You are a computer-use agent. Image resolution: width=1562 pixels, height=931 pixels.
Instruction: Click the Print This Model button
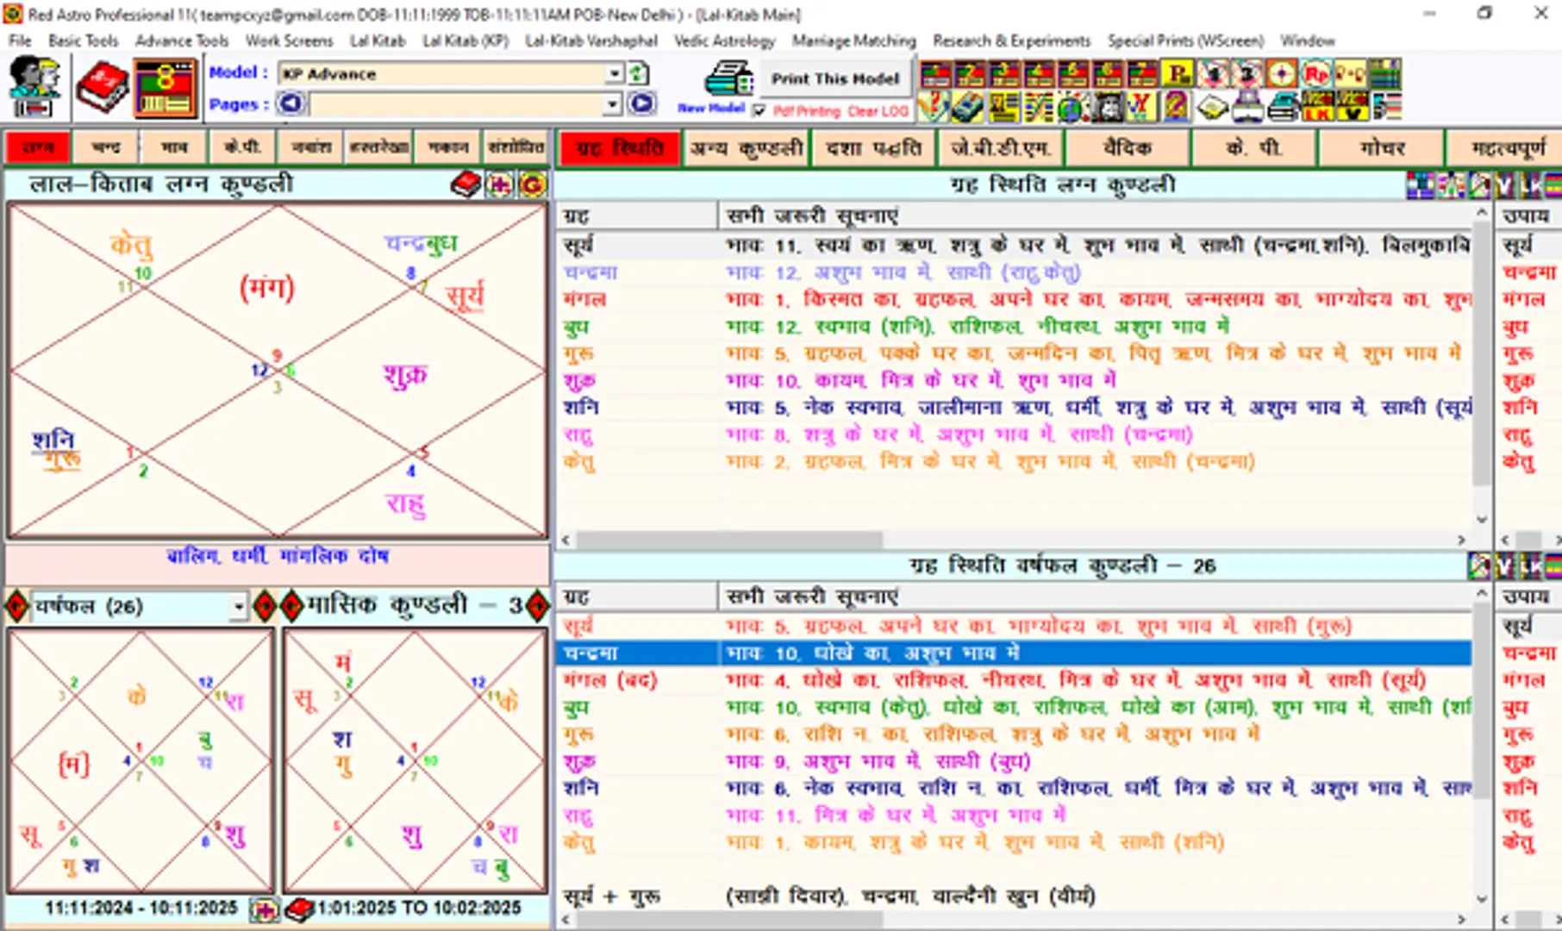[x=835, y=79]
